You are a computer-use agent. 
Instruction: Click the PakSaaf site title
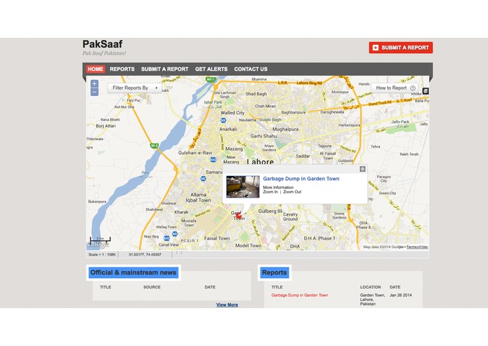103,44
